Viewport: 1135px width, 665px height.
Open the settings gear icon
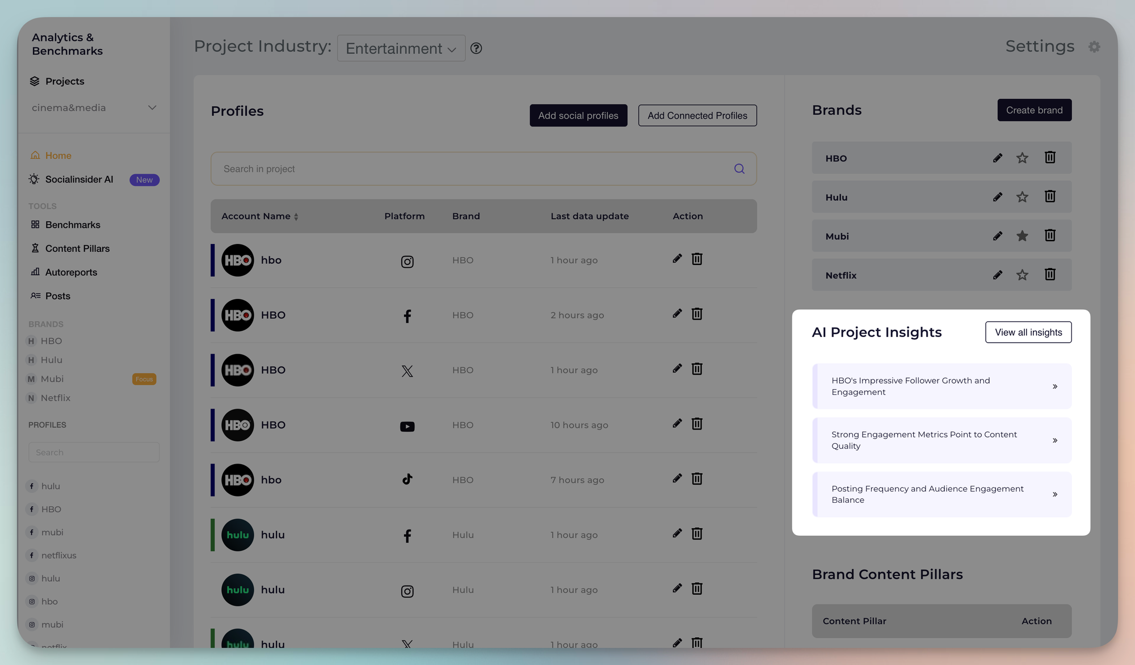tap(1095, 47)
